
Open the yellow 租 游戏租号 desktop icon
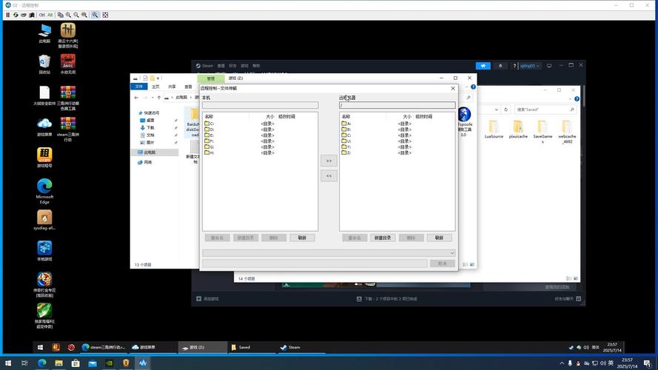click(44, 158)
